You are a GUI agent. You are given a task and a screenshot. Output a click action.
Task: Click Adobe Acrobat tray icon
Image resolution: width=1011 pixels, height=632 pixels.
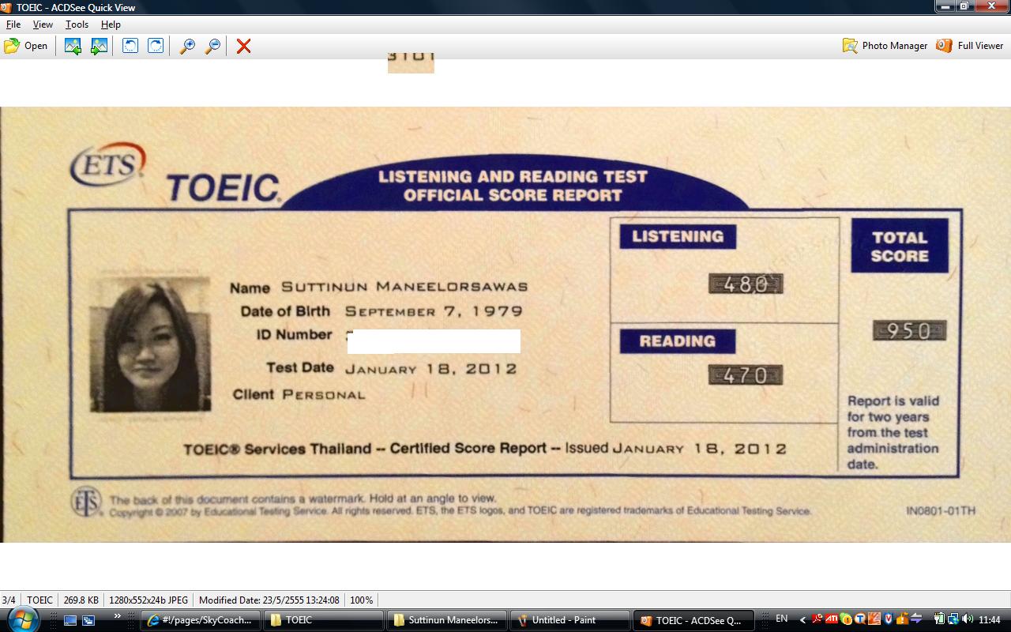[x=817, y=619]
